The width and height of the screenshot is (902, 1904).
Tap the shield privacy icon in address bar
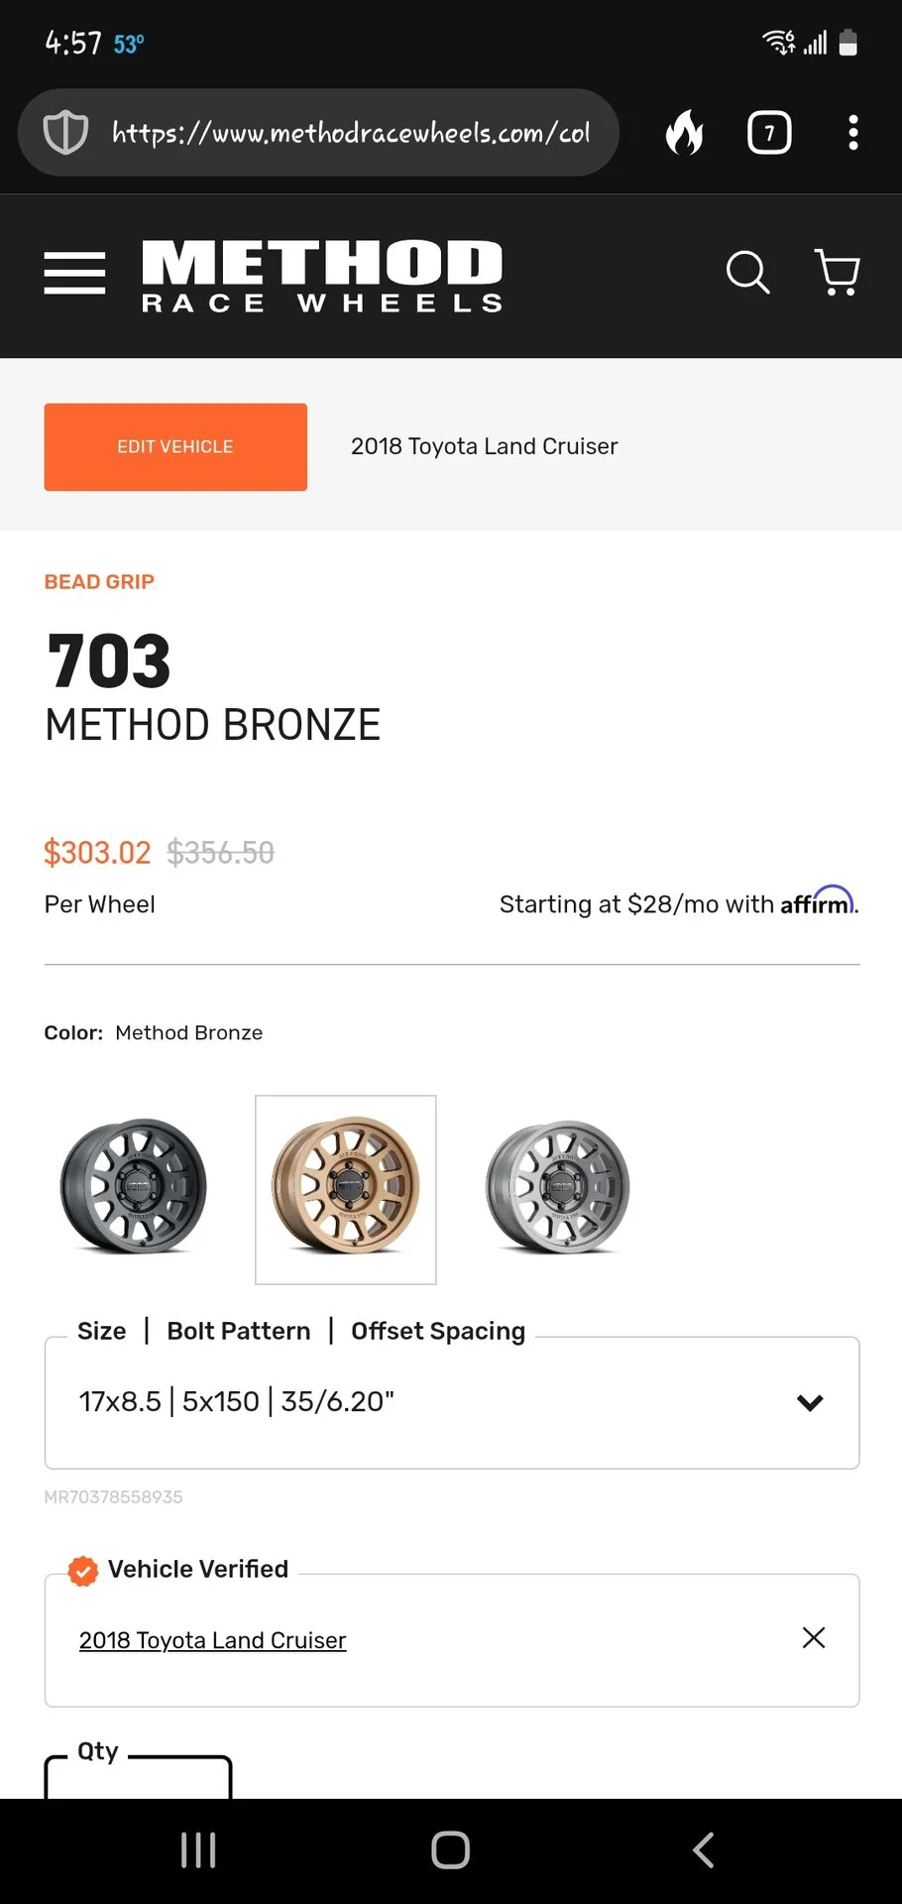point(65,133)
